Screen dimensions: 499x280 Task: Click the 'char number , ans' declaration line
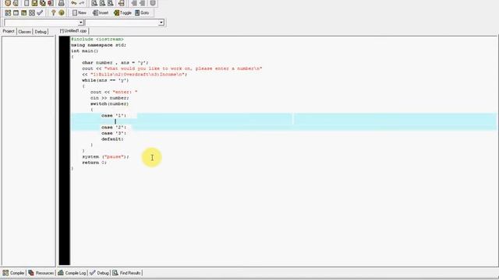(x=115, y=62)
